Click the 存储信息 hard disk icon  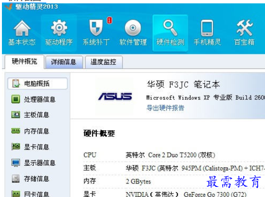(x=16, y=179)
